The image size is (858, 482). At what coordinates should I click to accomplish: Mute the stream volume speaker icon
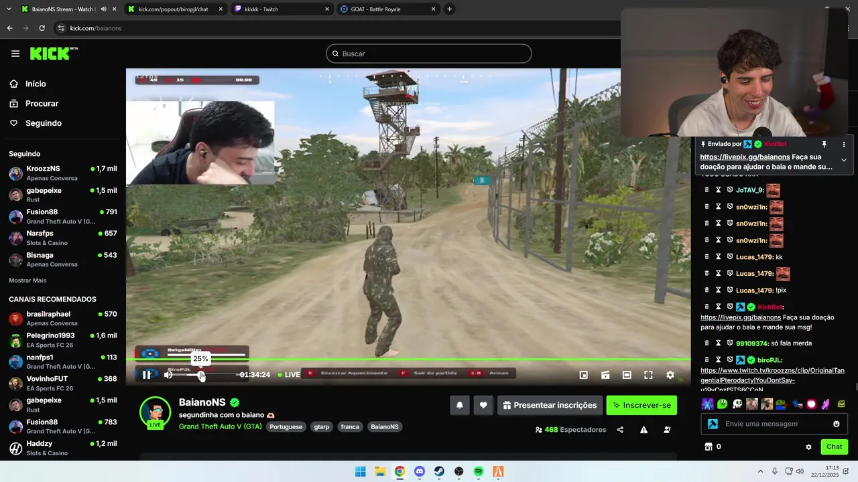(x=168, y=375)
